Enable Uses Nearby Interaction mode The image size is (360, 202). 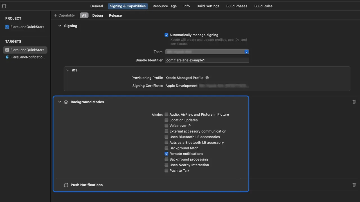click(166, 165)
